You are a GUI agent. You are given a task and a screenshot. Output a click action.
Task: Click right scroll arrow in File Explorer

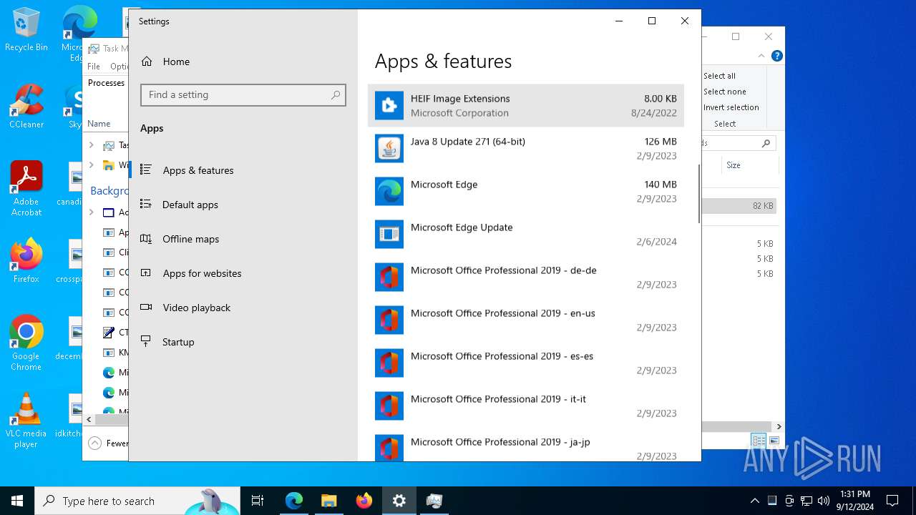coord(779,426)
